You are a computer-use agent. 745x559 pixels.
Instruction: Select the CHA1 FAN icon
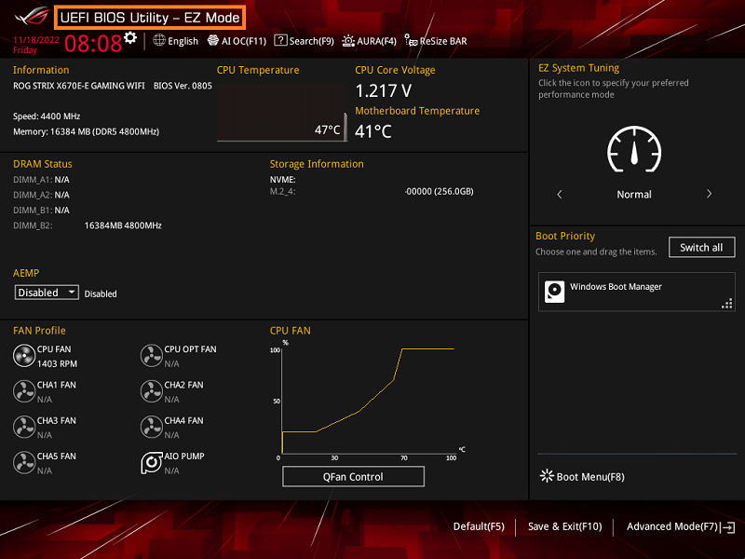(x=24, y=391)
